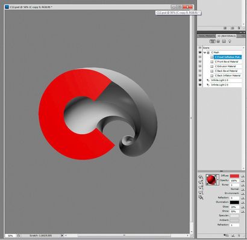The height and width of the screenshot is (240, 247).
Task: Click trash delete icon at 3D panel bottom
Action: coord(239,236)
